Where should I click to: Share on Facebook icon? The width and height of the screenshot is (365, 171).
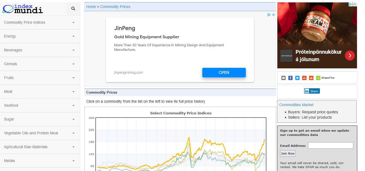[290, 78]
